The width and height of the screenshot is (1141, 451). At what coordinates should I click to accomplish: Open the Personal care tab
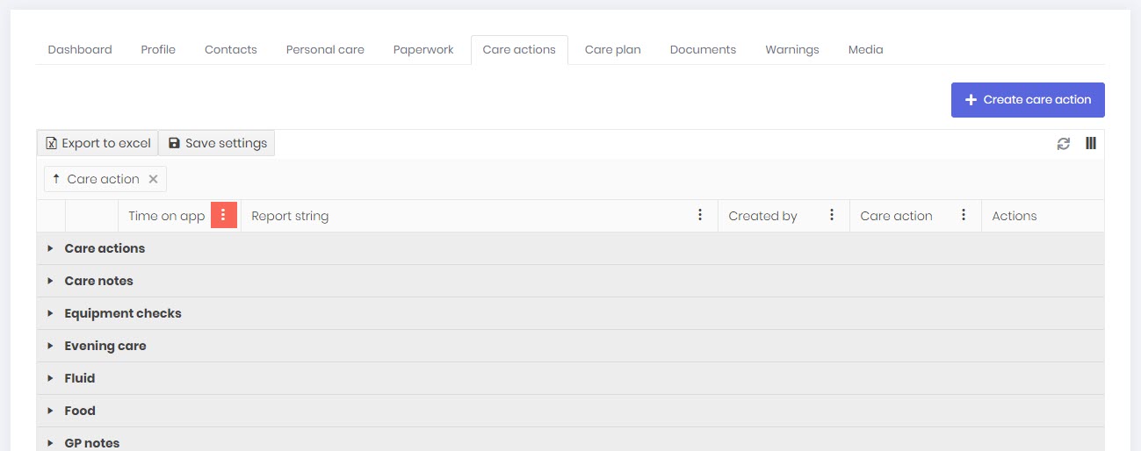tap(325, 50)
